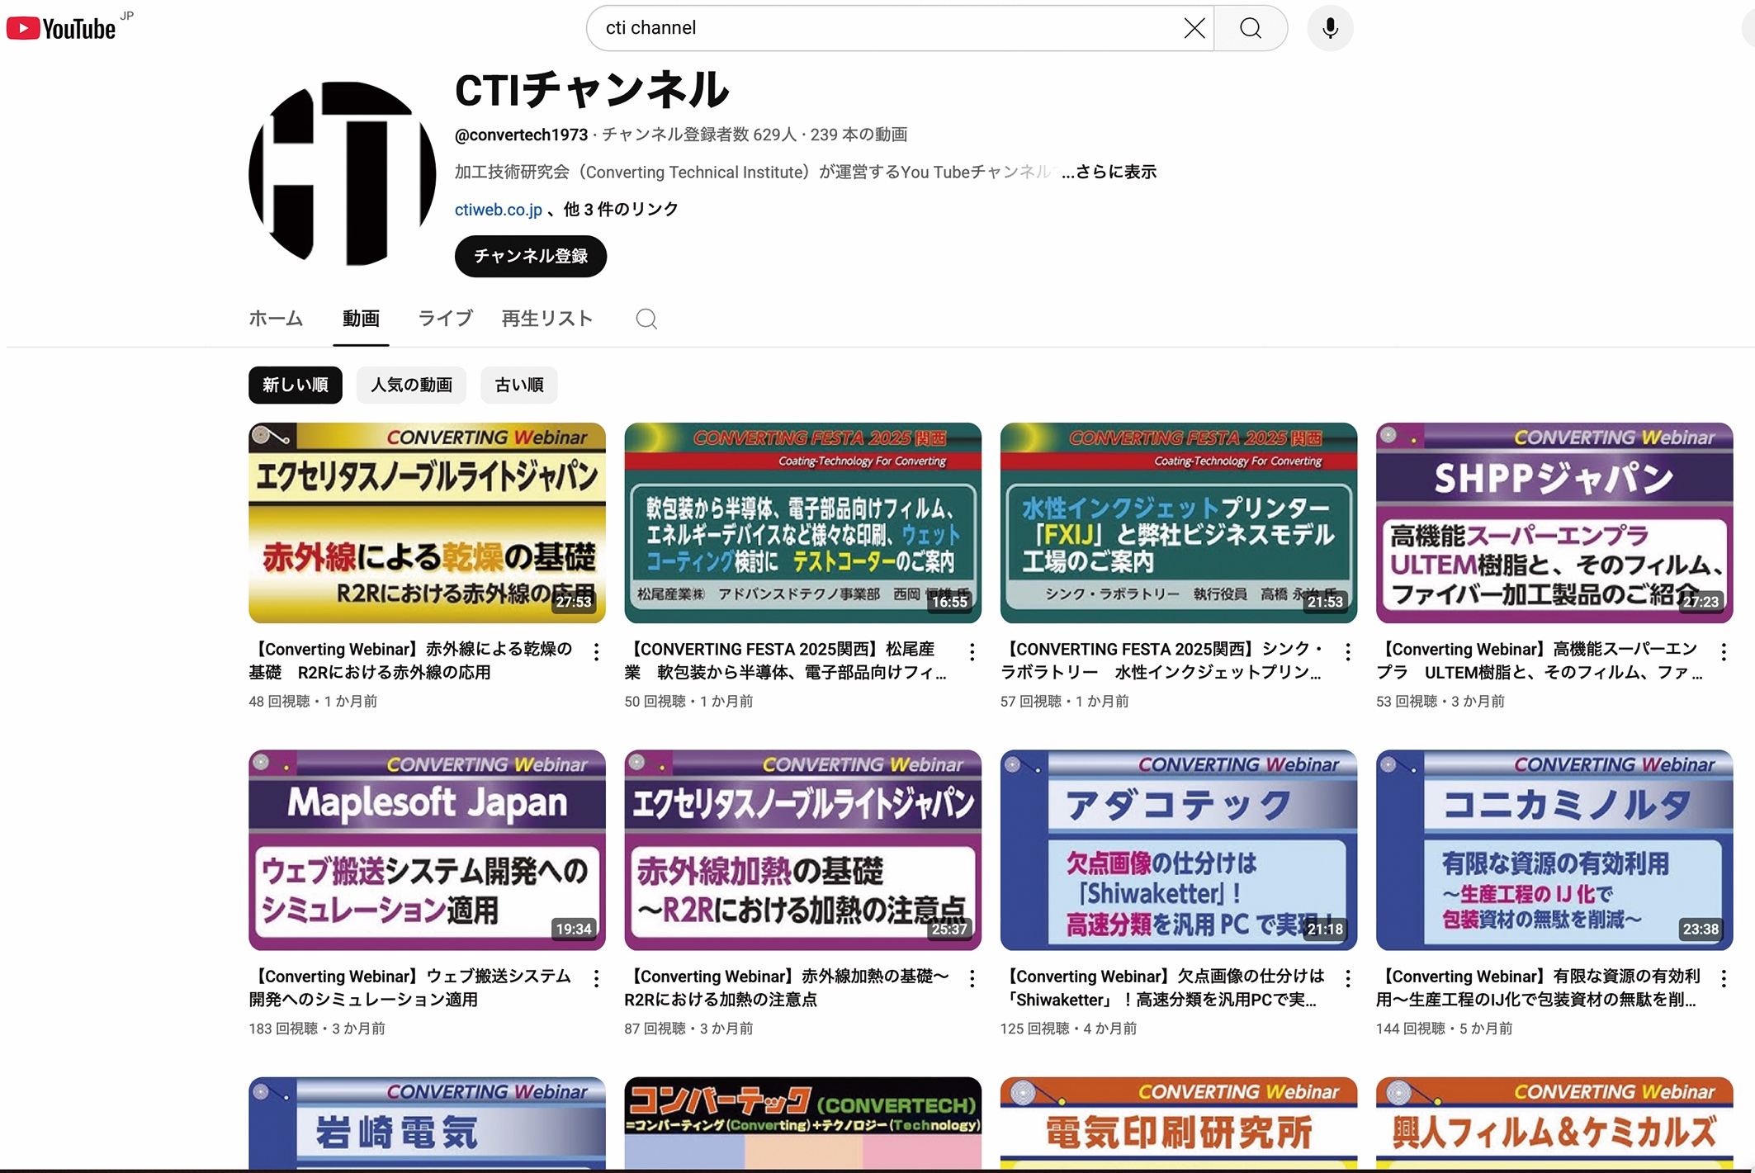Play thumbnail 松尾産業 テストコーター 16:55
Screen dimensions: 1755x1173
point(802,523)
